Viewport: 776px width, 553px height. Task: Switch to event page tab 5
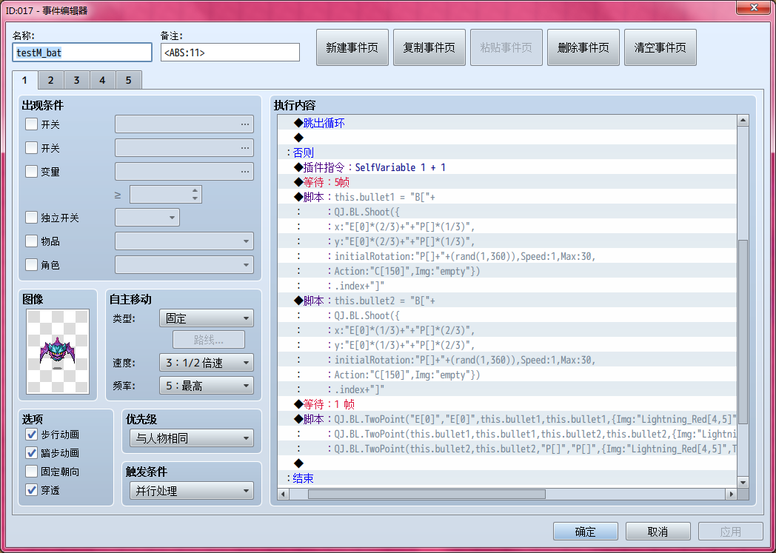pyautogui.click(x=129, y=80)
